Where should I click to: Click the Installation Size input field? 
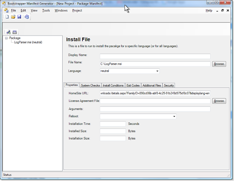[x=113, y=138]
